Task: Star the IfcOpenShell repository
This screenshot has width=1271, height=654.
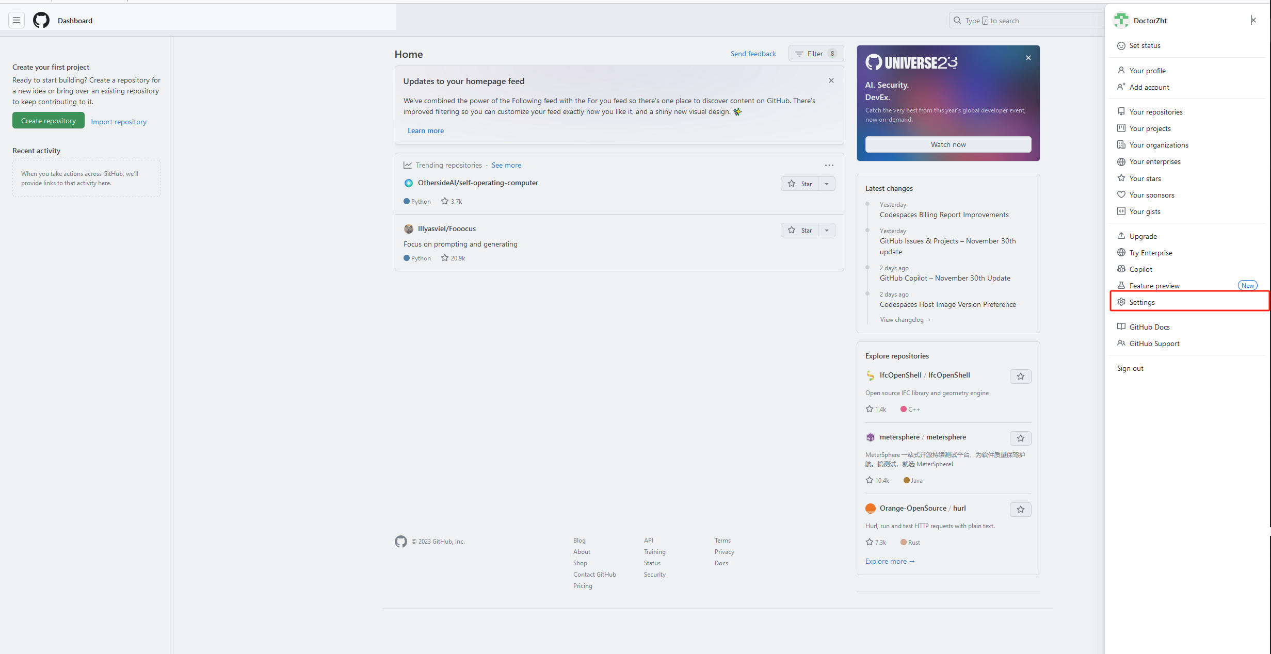Action: pyautogui.click(x=1020, y=377)
